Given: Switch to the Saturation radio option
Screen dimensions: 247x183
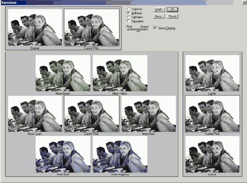Looking at the screenshot, I should point(129,21).
